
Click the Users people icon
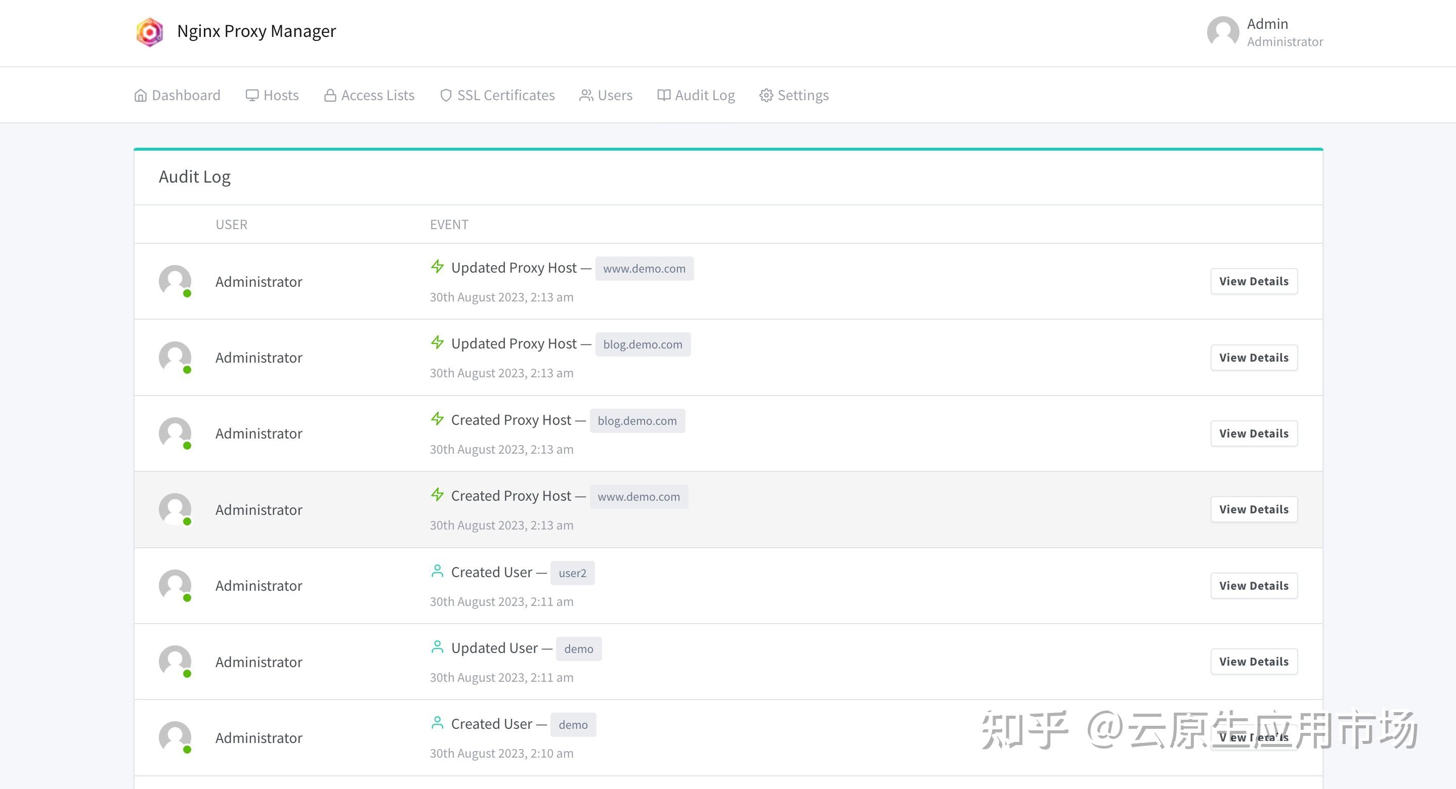coord(586,96)
